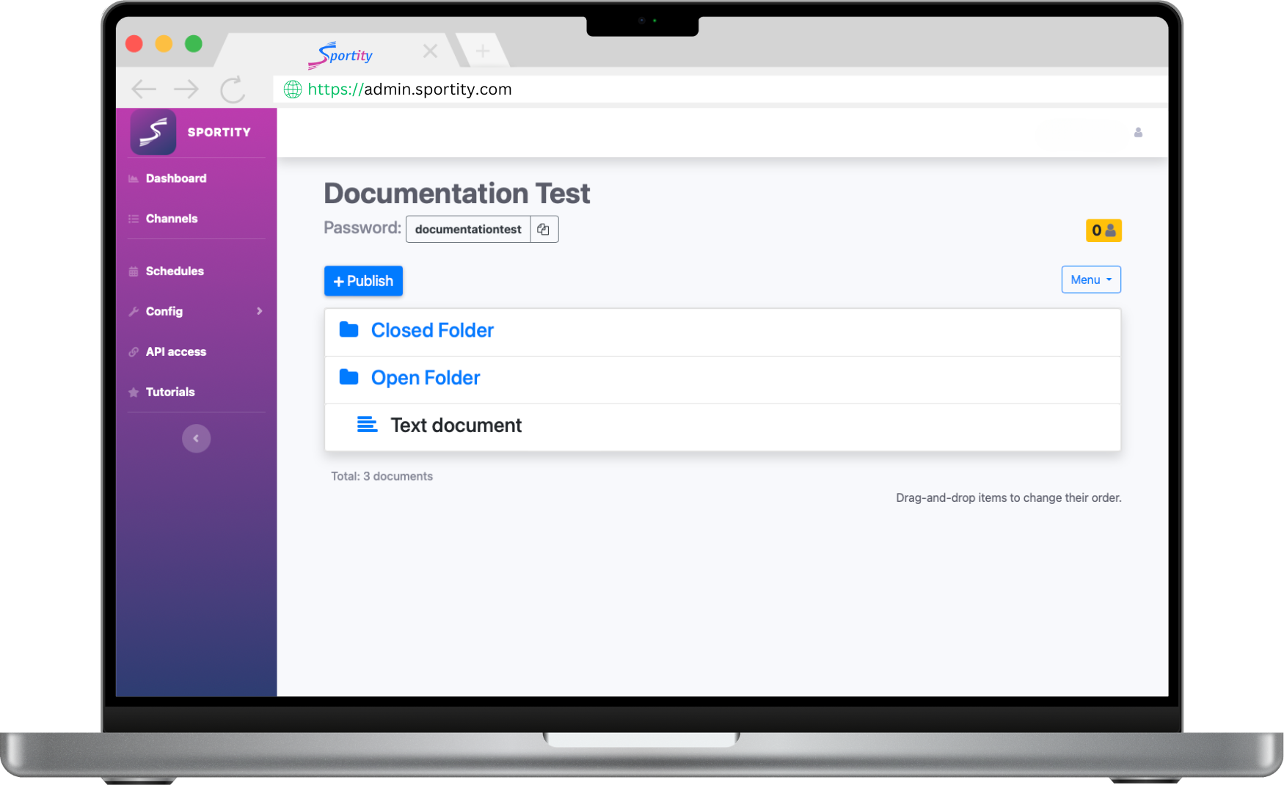
Task: Collapse the sidebar with the circular arrow
Action: point(196,438)
